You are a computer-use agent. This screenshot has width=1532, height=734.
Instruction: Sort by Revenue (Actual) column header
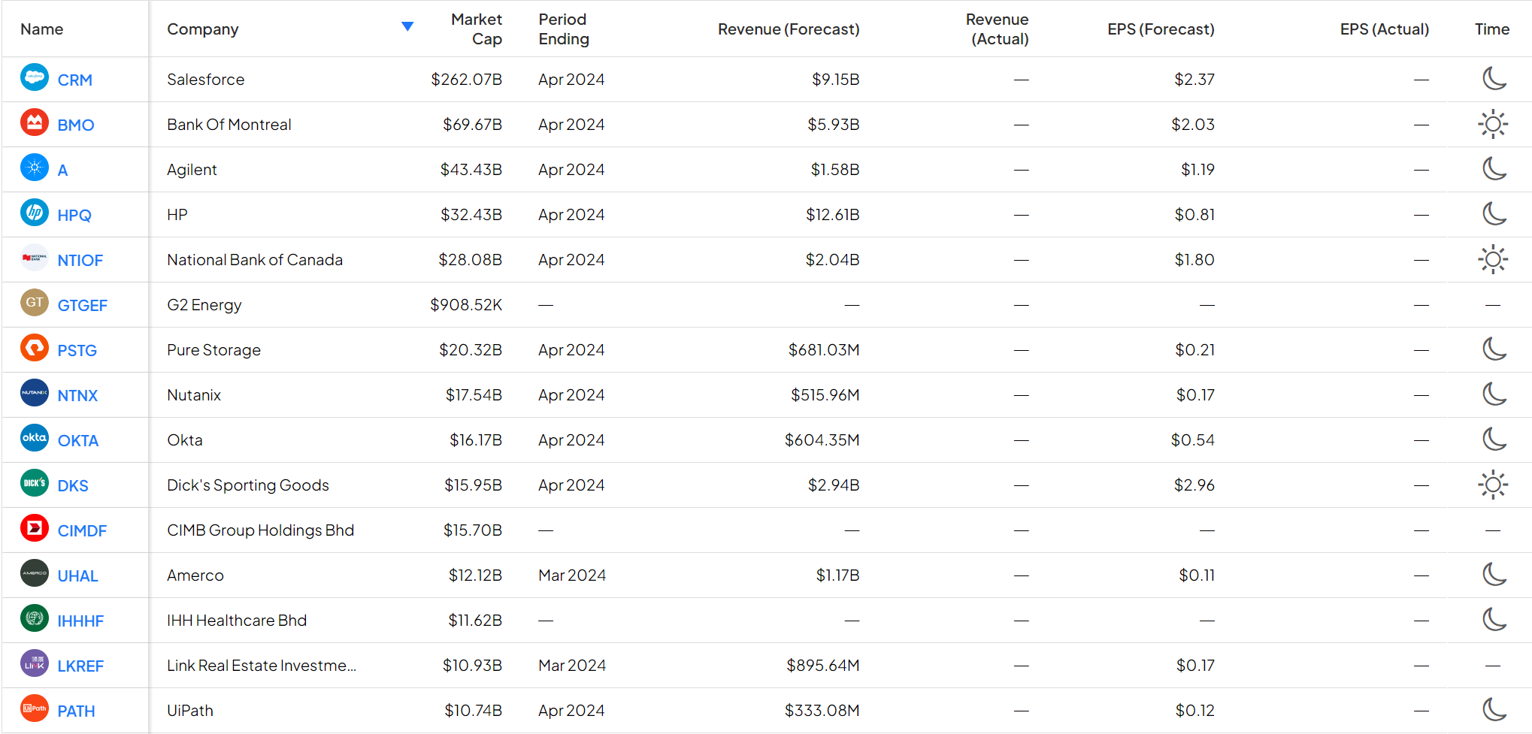(997, 29)
